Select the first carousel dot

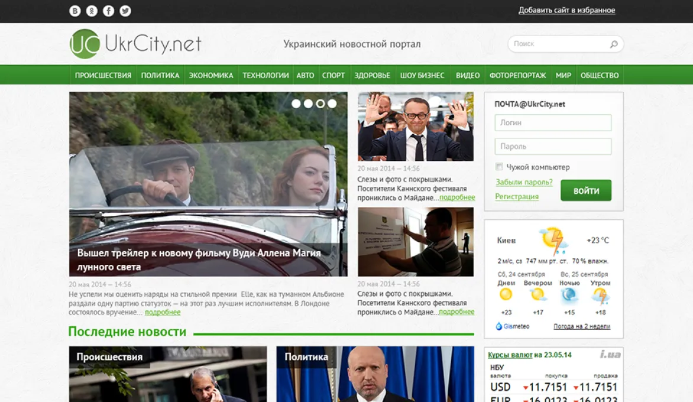[296, 103]
